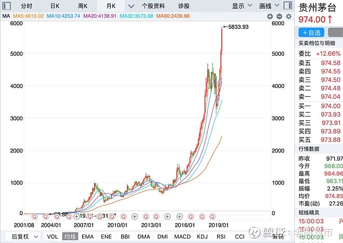Viewport: 343px width, 243px height.
Task: Enable the EMA indicator
Action: coord(87,237)
